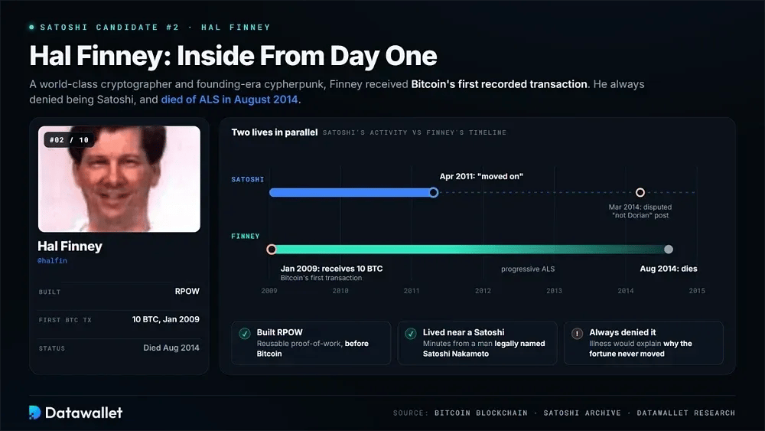Viewport: 765px width, 431px height.
Task: Click the 2010 axis year label
Action: coord(340,291)
